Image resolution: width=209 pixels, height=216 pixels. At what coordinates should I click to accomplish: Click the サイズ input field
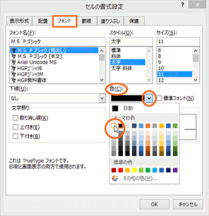click(x=178, y=42)
